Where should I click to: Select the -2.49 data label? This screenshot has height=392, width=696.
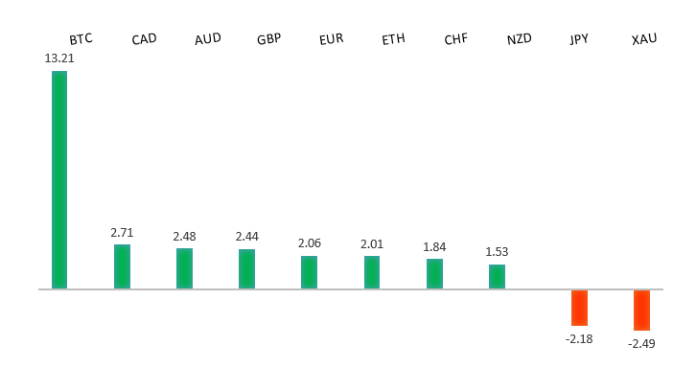[641, 343]
